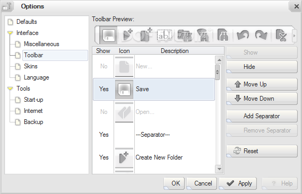Click the toolbar preview overflow arrow

point(294,36)
